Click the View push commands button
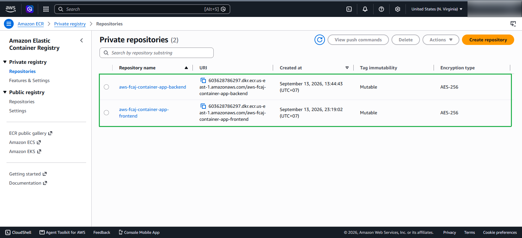 tap(358, 40)
